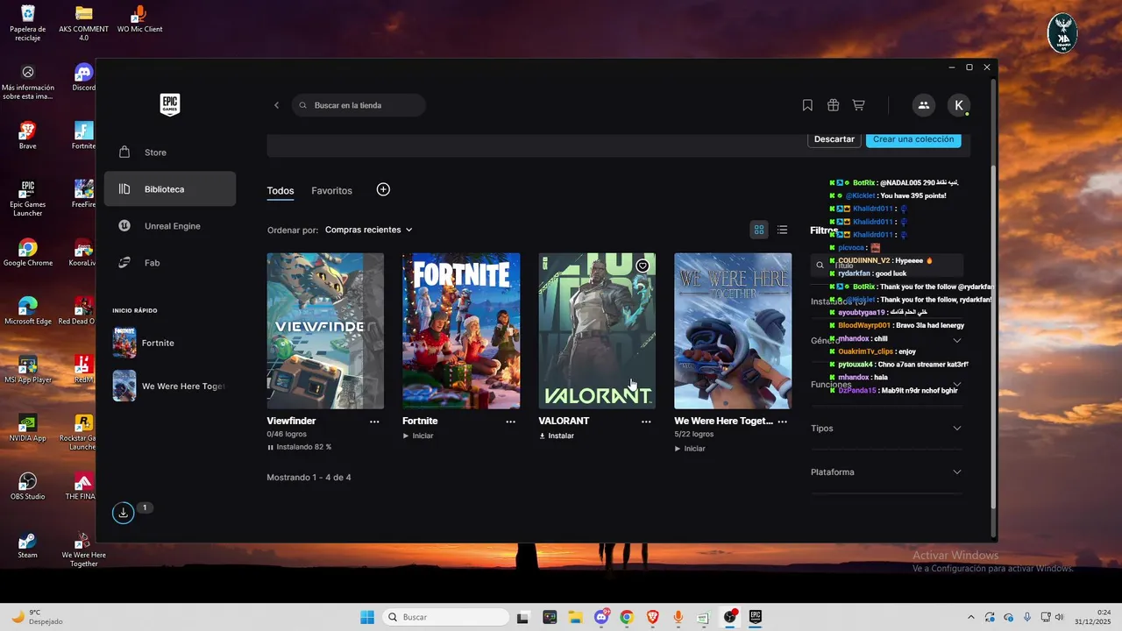
Task: Select the Microsoft Edge desktop icon
Action: [x=28, y=311]
